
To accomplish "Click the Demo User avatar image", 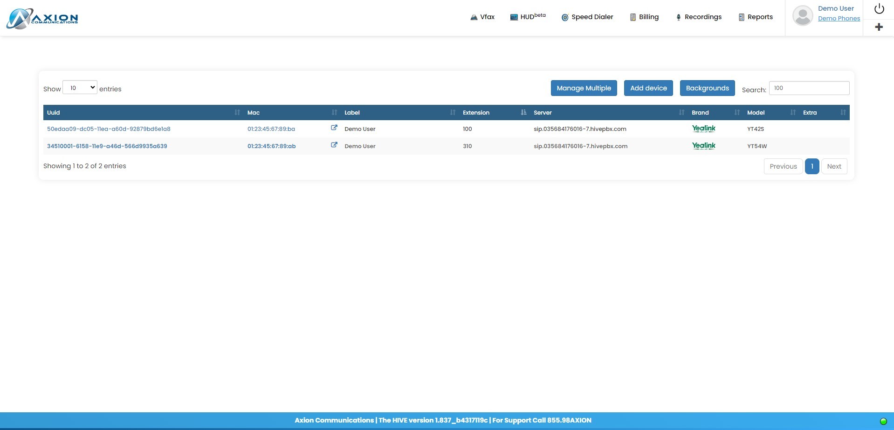I will [803, 16].
